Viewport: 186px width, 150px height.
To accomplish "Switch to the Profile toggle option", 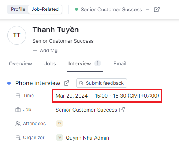I will pyautogui.click(x=18, y=9).
